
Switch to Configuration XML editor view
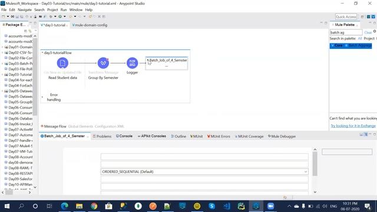pos(110,127)
